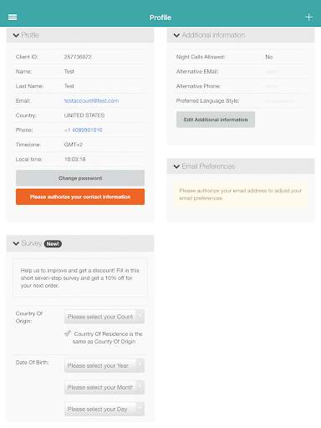Tap the plus icon in header
This screenshot has height=428, width=321.
[x=308, y=18]
